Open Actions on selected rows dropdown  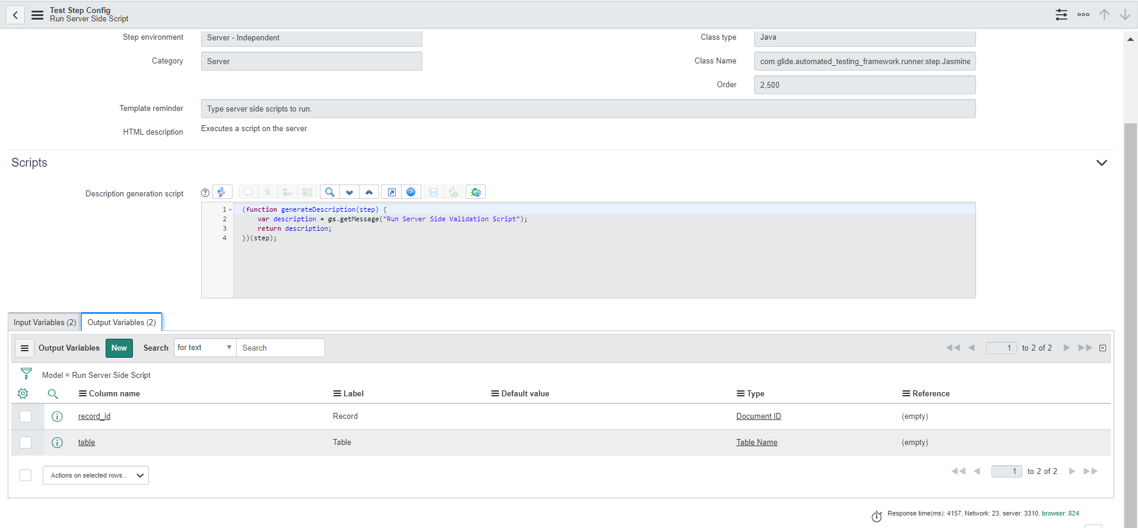pyautogui.click(x=96, y=475)
